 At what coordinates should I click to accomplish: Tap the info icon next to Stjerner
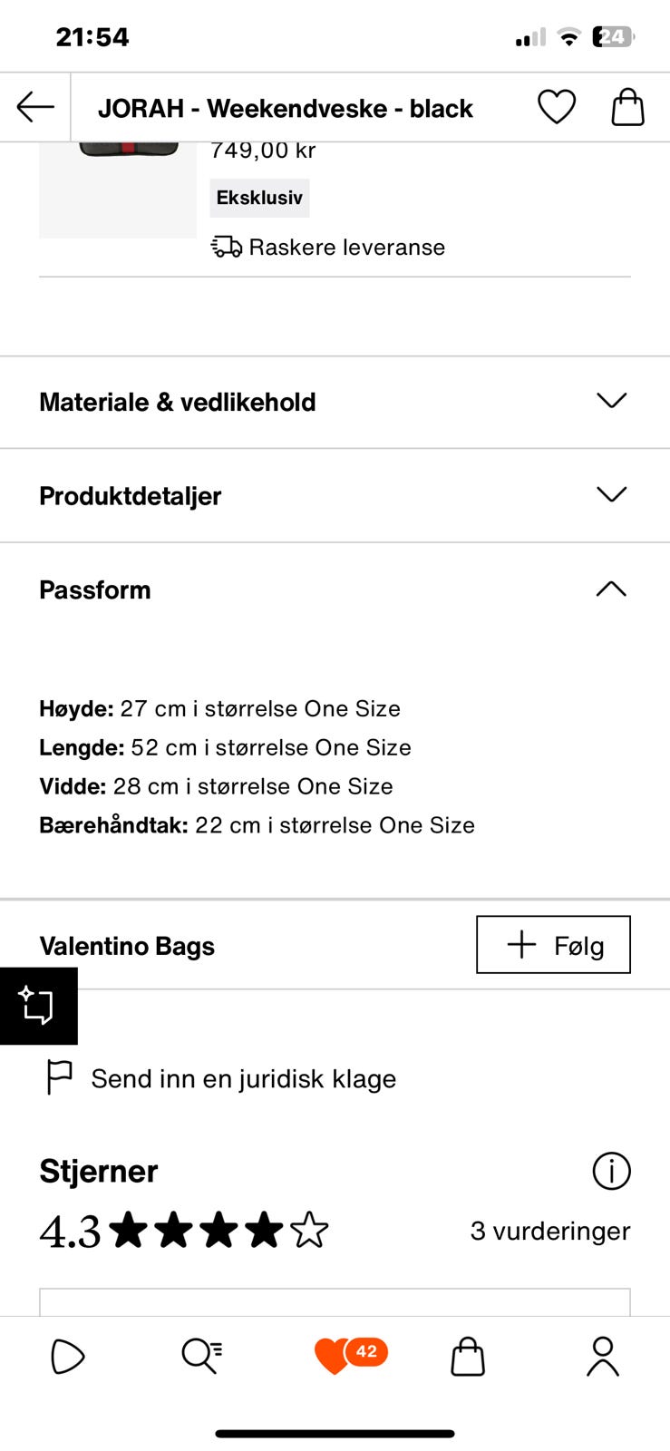coord(611,1171)
